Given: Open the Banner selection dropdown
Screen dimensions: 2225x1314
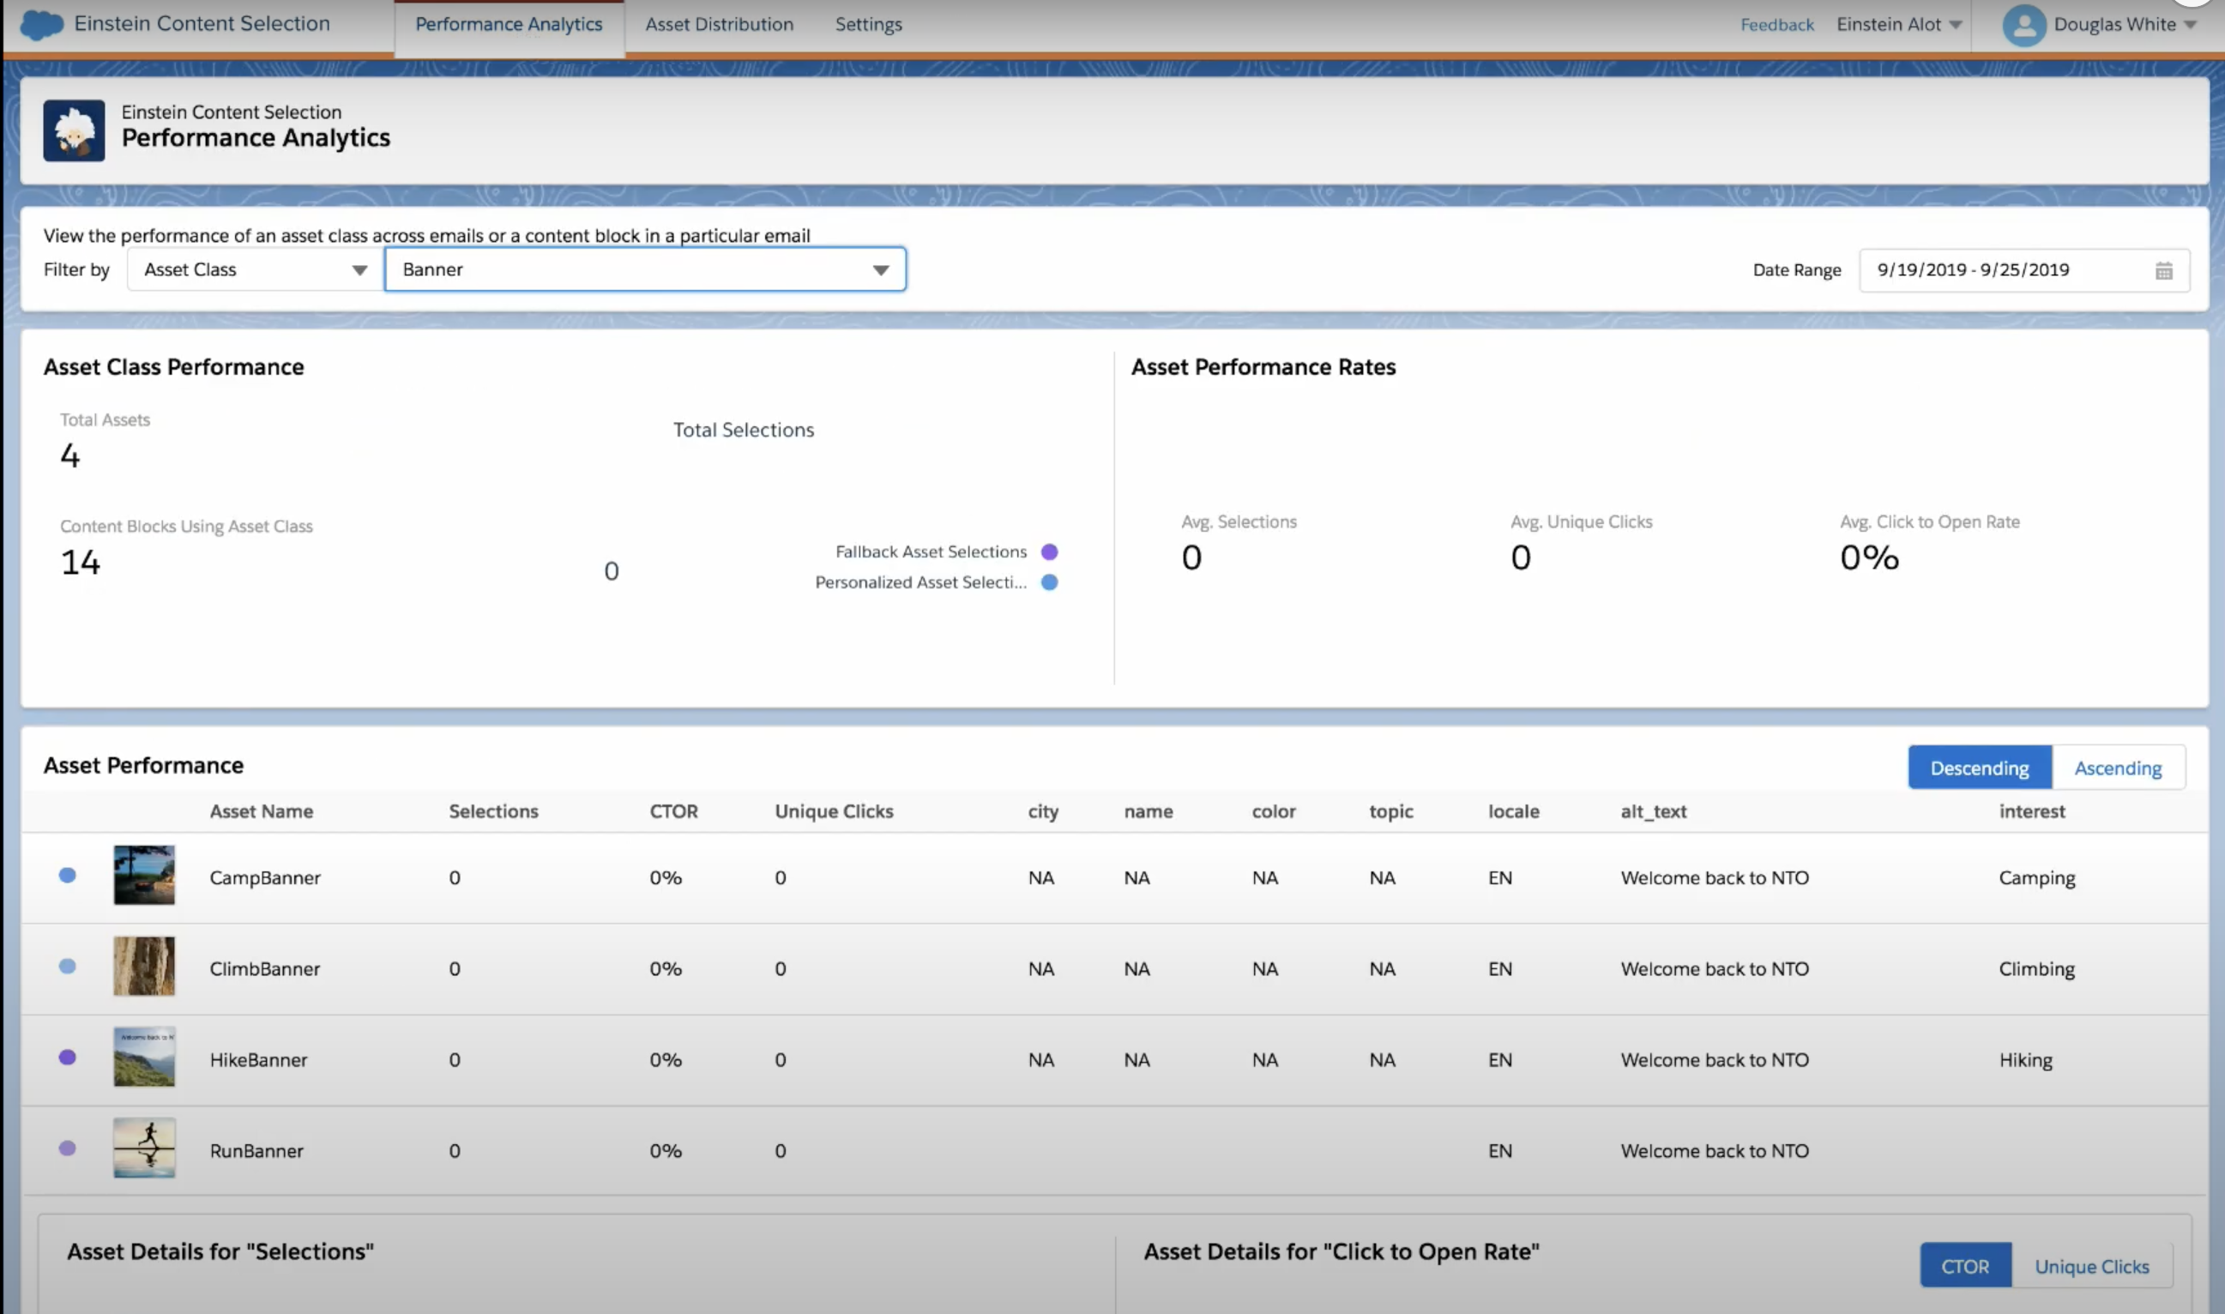Looking at the screenshot, I should [x=644, y=270].
